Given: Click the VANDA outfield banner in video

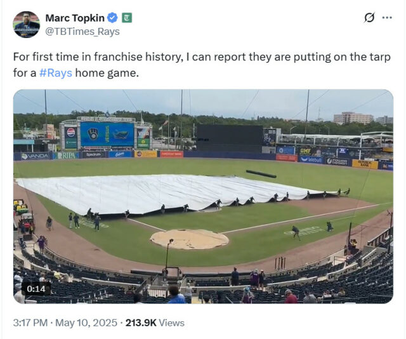Looking at the screenshot, I should (35, 156).
